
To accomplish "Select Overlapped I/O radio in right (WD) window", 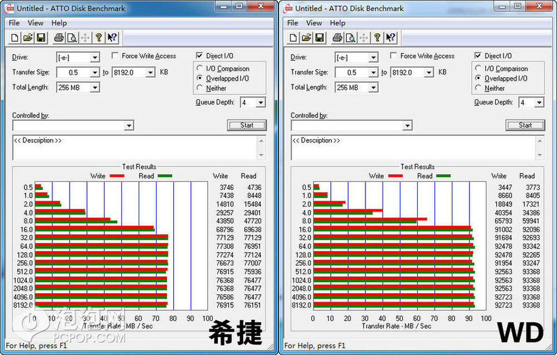I will tap(478, 78).
